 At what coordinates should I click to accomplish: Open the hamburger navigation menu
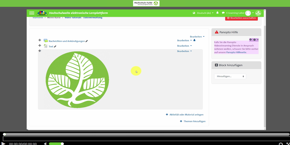[x=32, y=13]
